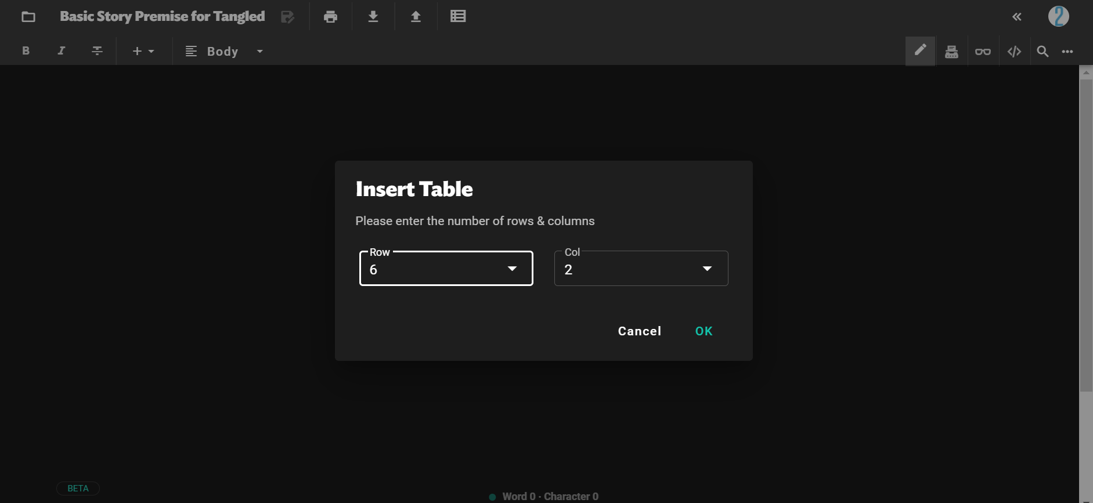1093x503 pixels.
Task: Toggle italic formatting
Action: tap(61, 51)
